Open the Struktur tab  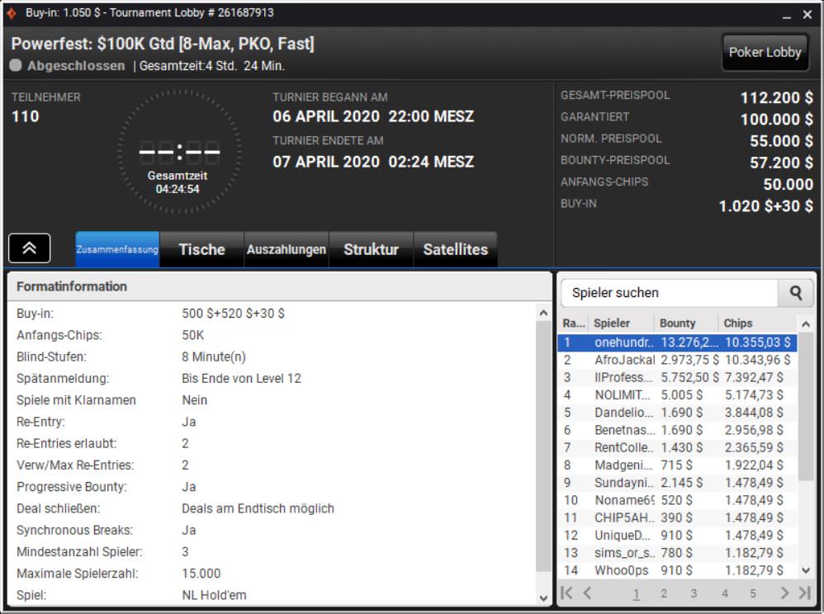[371, 249]
